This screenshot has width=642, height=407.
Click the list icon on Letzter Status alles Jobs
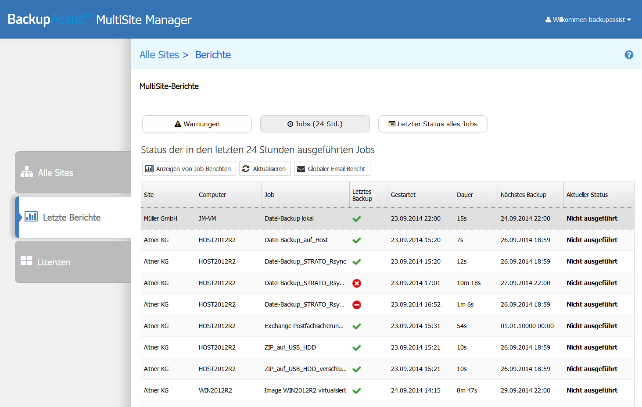click(392, 124)
